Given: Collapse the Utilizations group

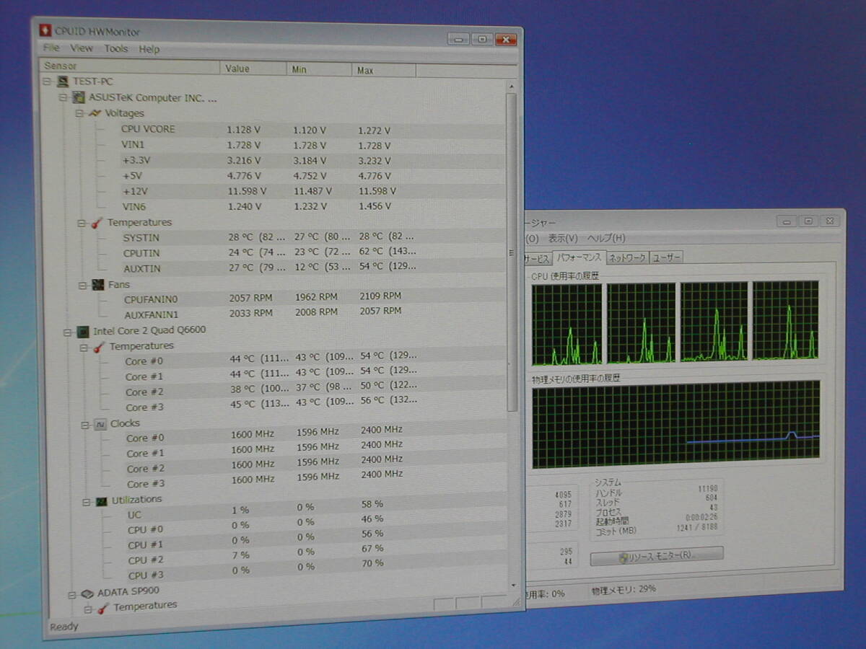Looking at the screenshot, I should click(x=86, y=501).
